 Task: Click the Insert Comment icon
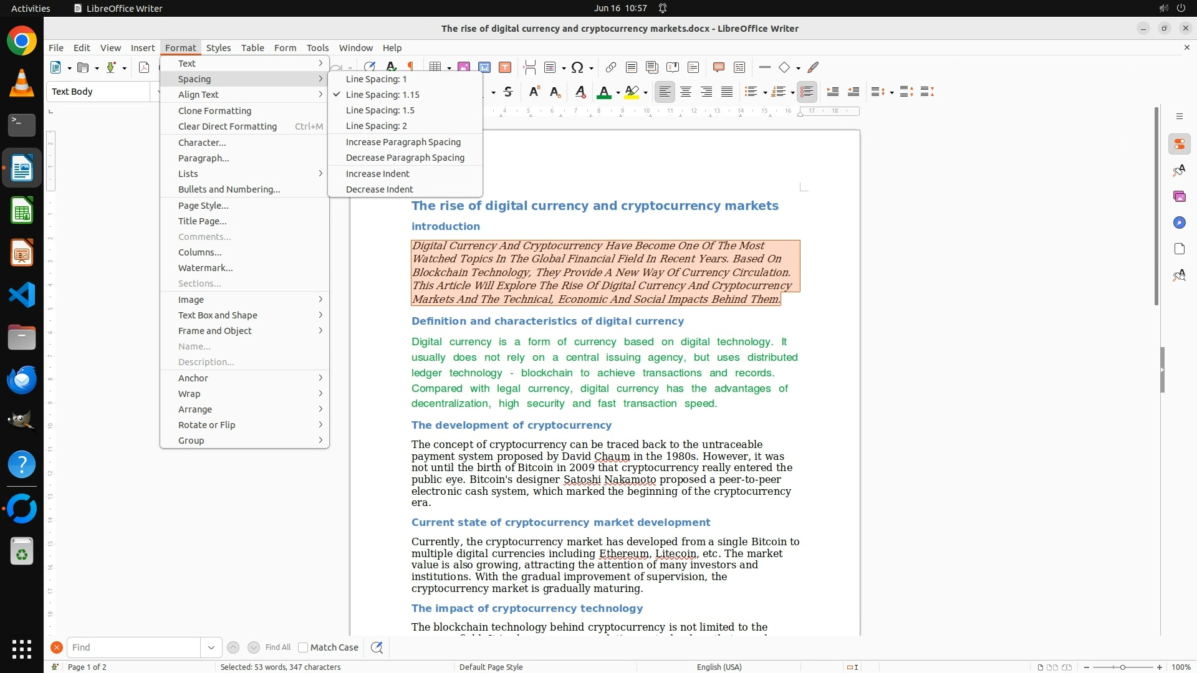tap(718, 67)
